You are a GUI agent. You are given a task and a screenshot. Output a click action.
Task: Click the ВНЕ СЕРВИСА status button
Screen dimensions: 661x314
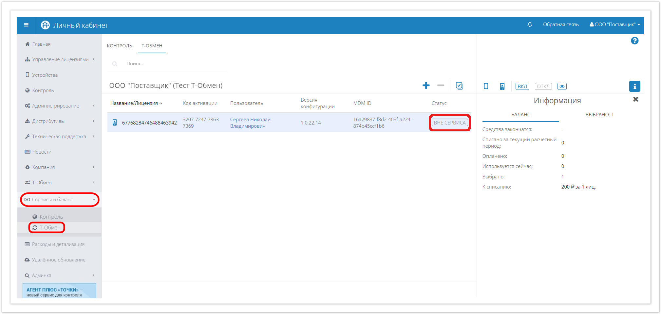point(450,123)
